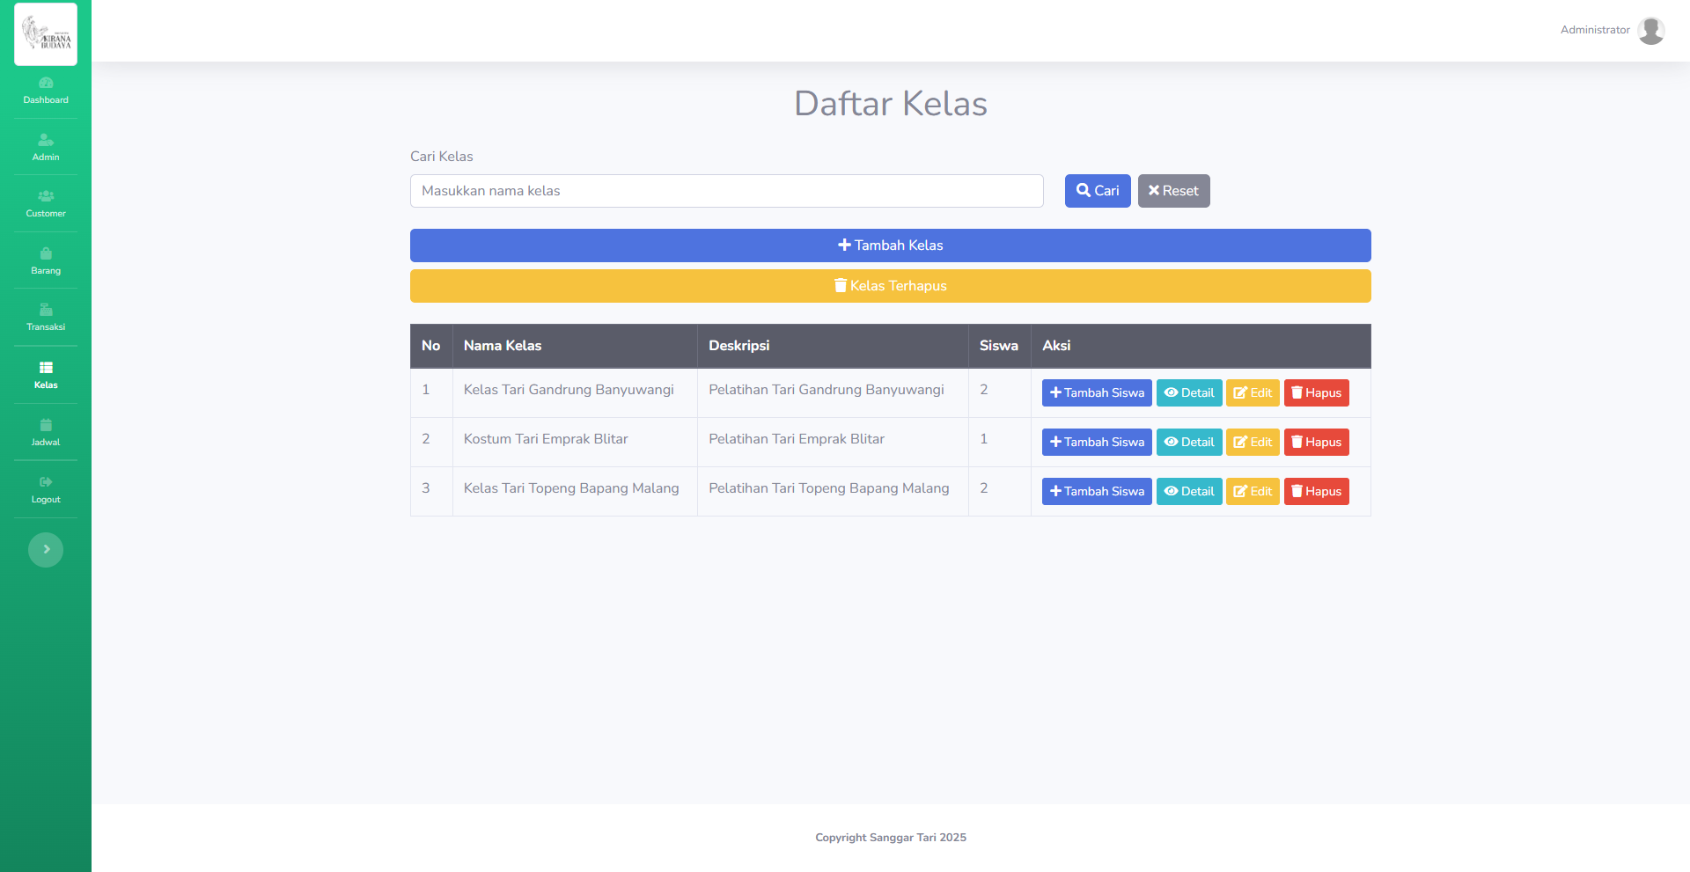The image size is (1690, 872).
Task: Select the Kelas menu item
Action: click(x=46, y=375)
